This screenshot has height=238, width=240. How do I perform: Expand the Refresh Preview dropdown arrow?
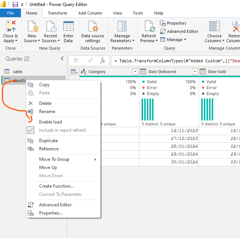click(157, 41)
